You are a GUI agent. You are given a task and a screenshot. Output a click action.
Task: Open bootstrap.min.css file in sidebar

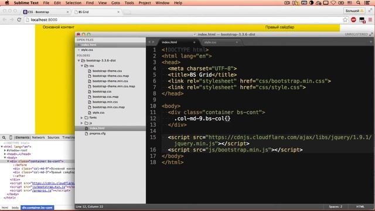105,102
